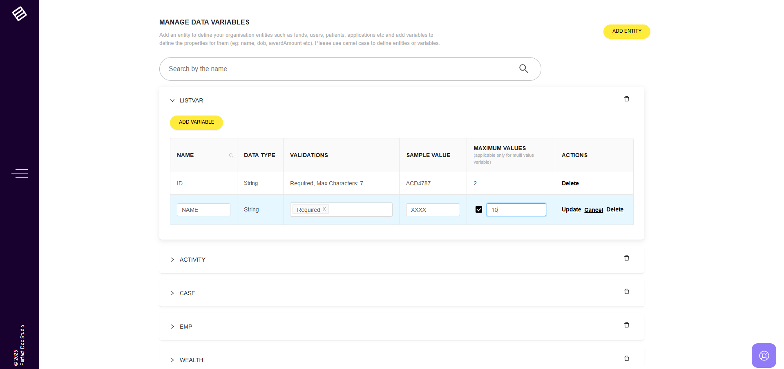Expand the ACTIVITY entity section

(x=172, y=260)
